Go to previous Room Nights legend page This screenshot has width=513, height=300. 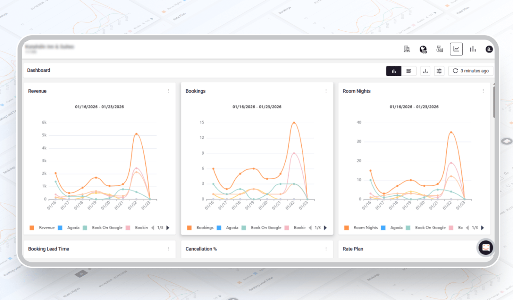467,228
